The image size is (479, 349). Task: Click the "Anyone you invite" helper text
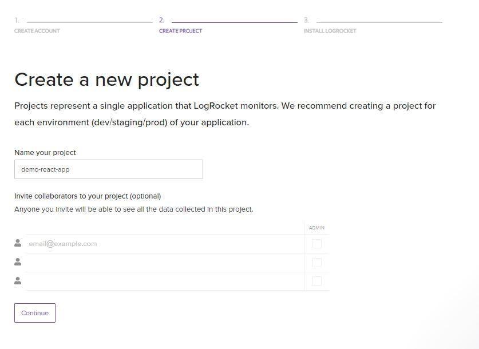coord(133,209)
